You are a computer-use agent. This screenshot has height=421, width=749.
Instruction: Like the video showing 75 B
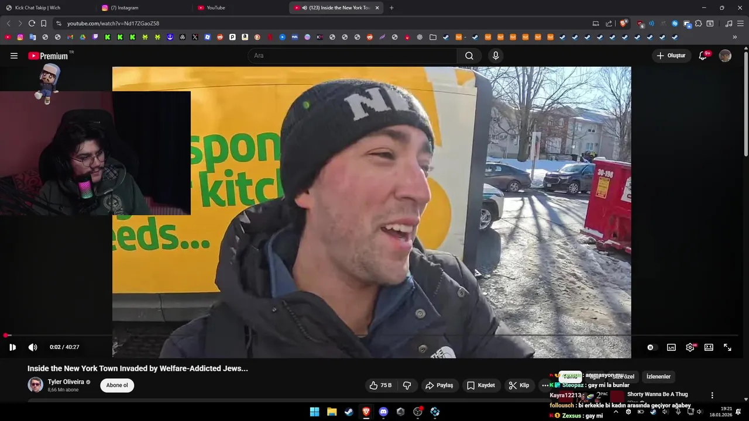tap(380, 385)
